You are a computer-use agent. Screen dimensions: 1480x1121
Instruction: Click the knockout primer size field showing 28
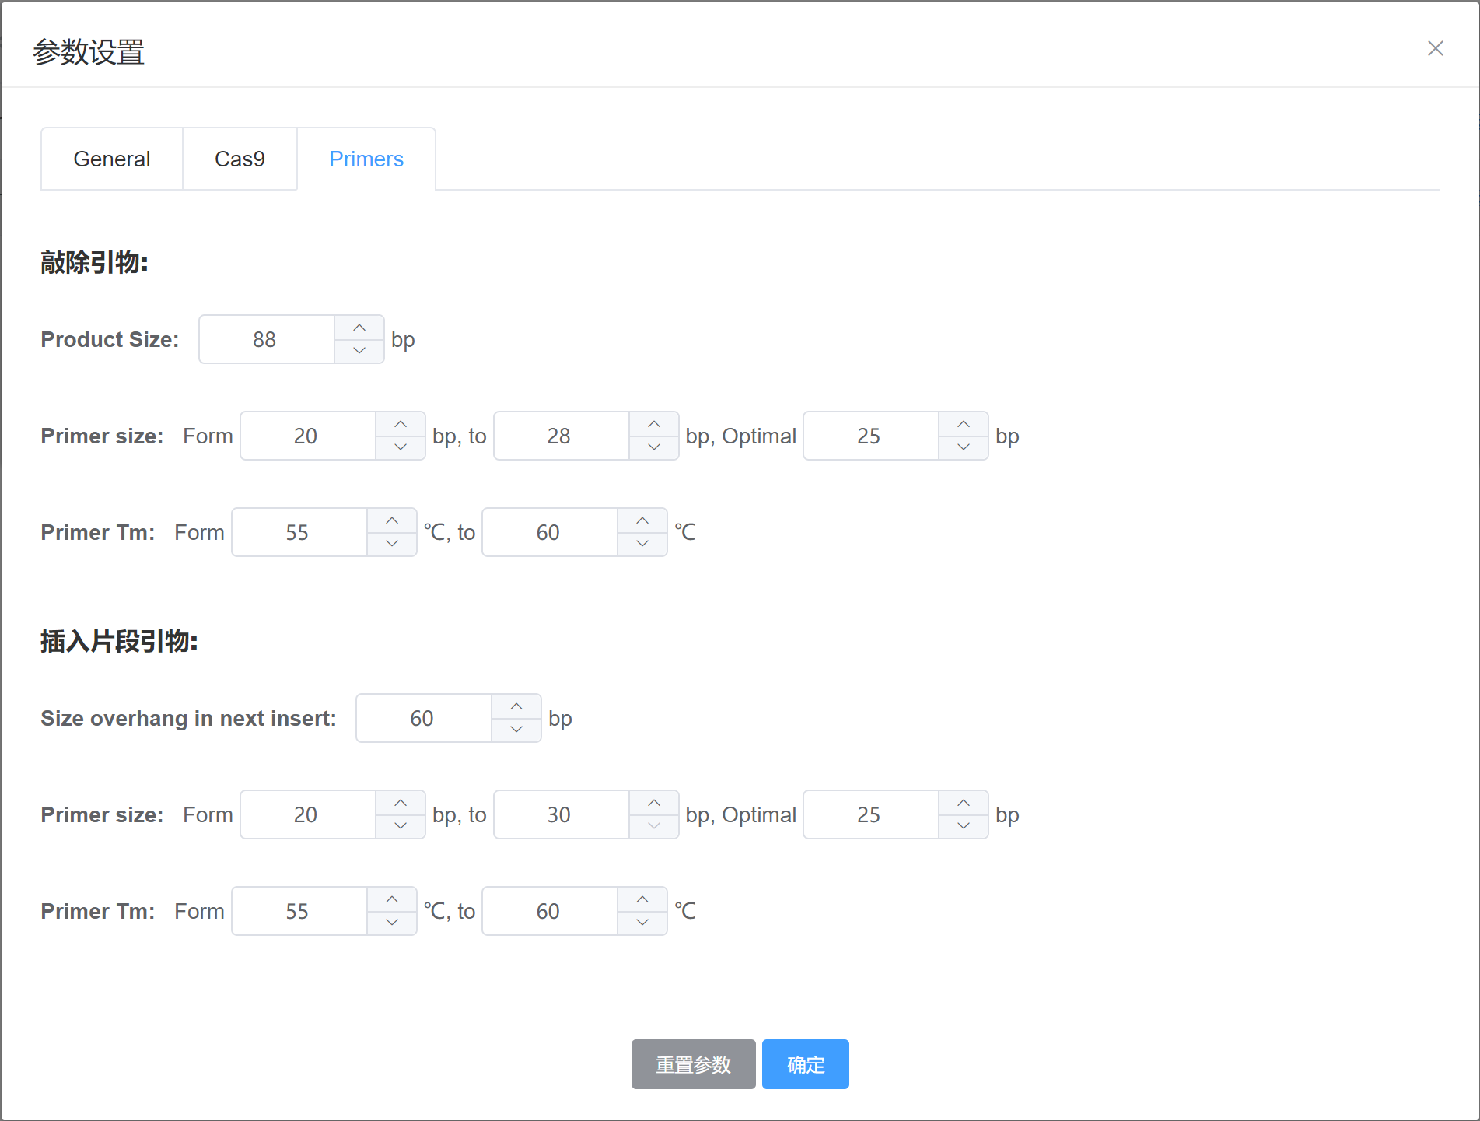click(562, 436)
